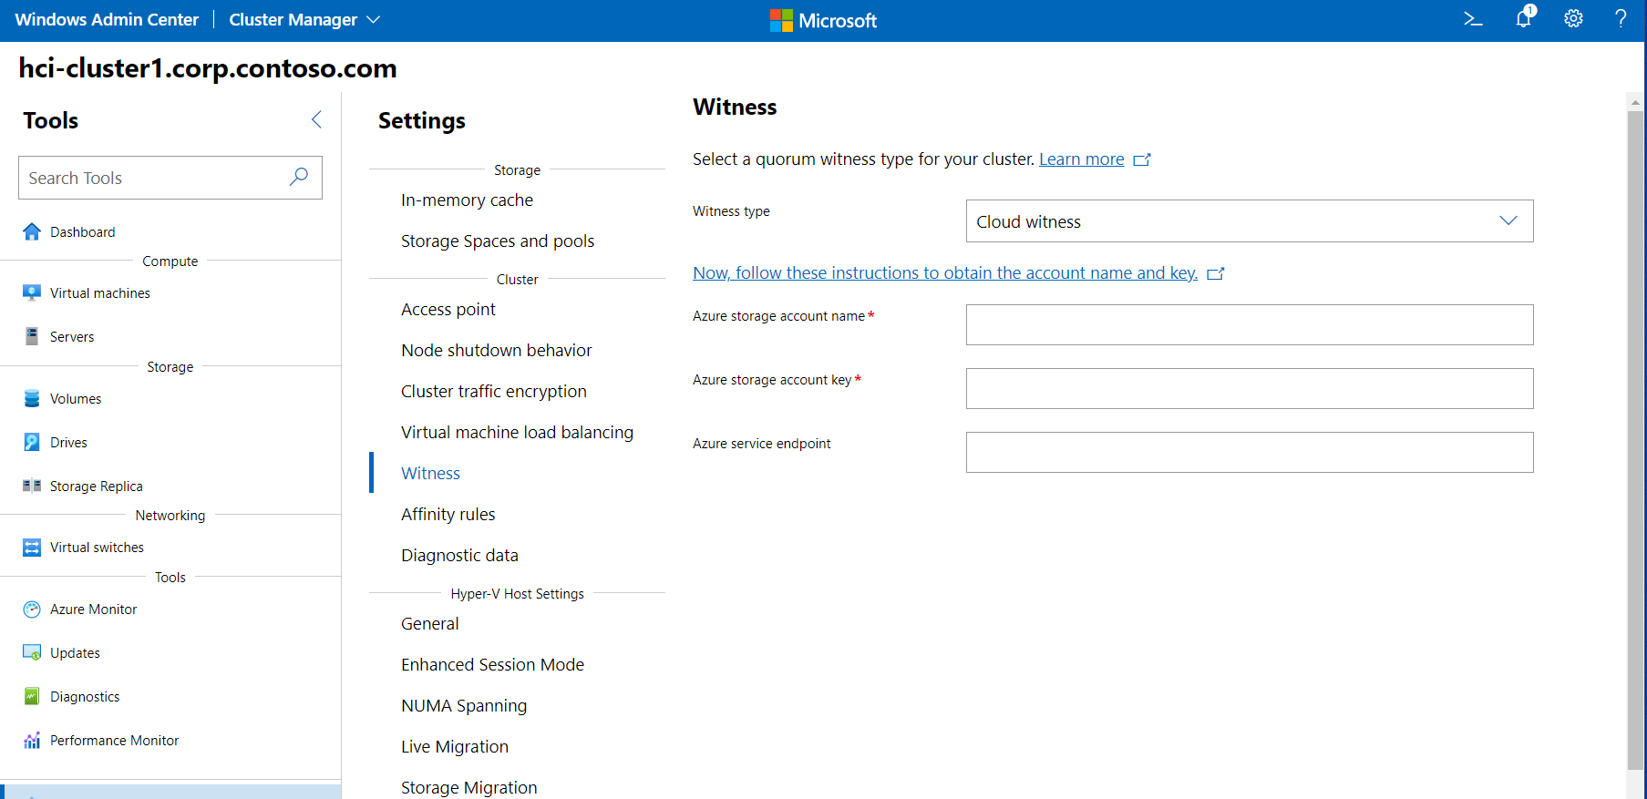Click the Volumes icon in Tools
Viewport: 1647px width, 799px height.
click(32, 399)
